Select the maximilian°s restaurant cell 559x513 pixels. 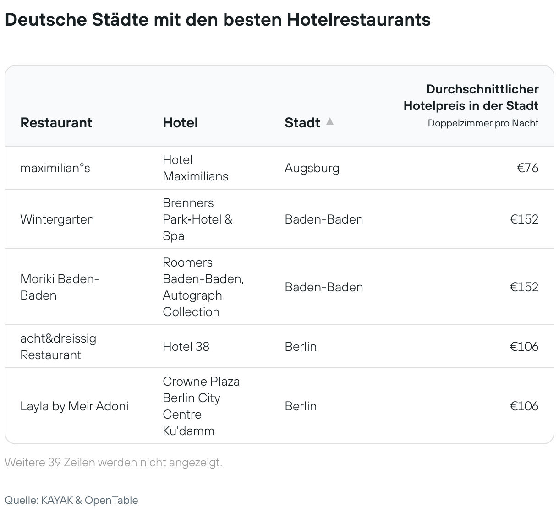[55, 168]
